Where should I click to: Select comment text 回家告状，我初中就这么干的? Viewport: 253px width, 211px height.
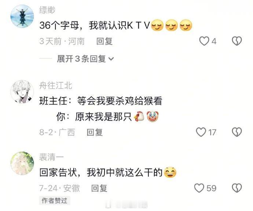point(101,172)
